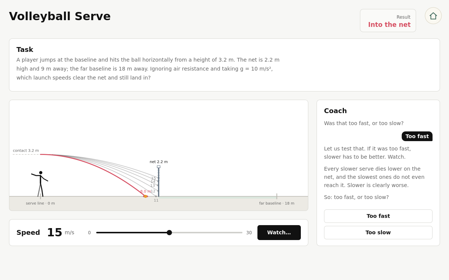Click the net pole in the diagram

pos(159,182)
